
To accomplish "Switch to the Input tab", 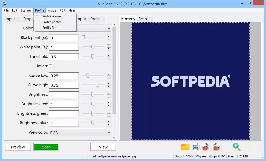I will tap(12, 19).
